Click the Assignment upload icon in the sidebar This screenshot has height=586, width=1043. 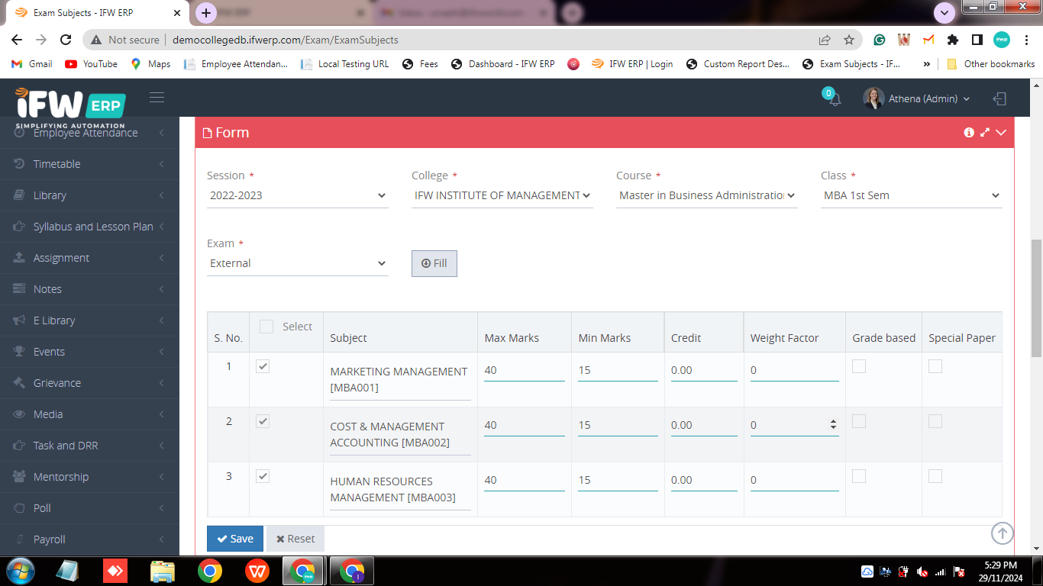click(x=20, y=257)
